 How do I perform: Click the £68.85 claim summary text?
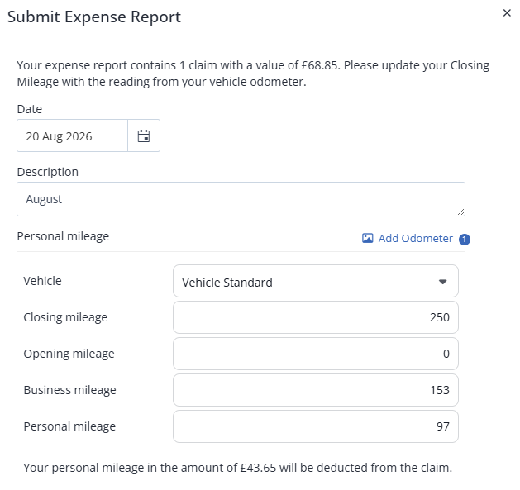[253, 74]
